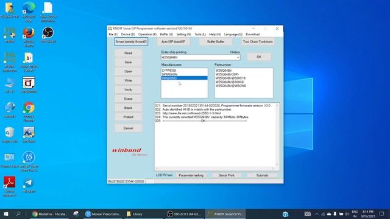Image resolution: width=390 pixels, height=219 pixels.
Task: Click the Parameter setting button
Action: point(191,175)
